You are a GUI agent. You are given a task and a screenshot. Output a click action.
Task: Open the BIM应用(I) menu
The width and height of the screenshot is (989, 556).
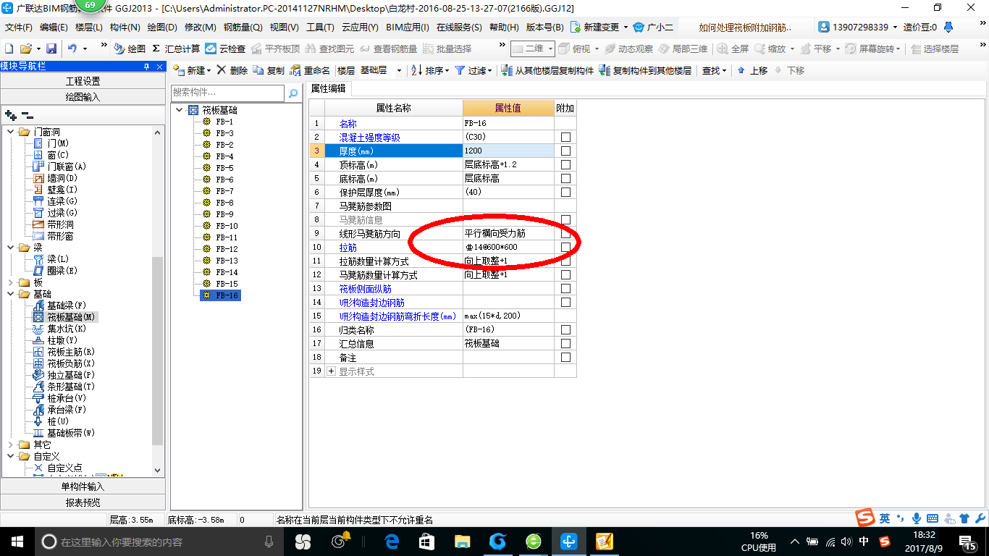click(408, 27)
